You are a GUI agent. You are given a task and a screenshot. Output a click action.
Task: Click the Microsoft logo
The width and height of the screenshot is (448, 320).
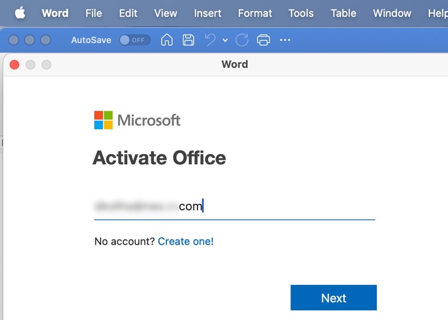click(x=137, y=120)
